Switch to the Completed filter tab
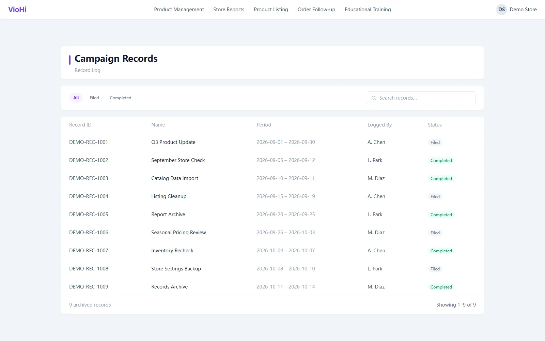 pos(121,98)
